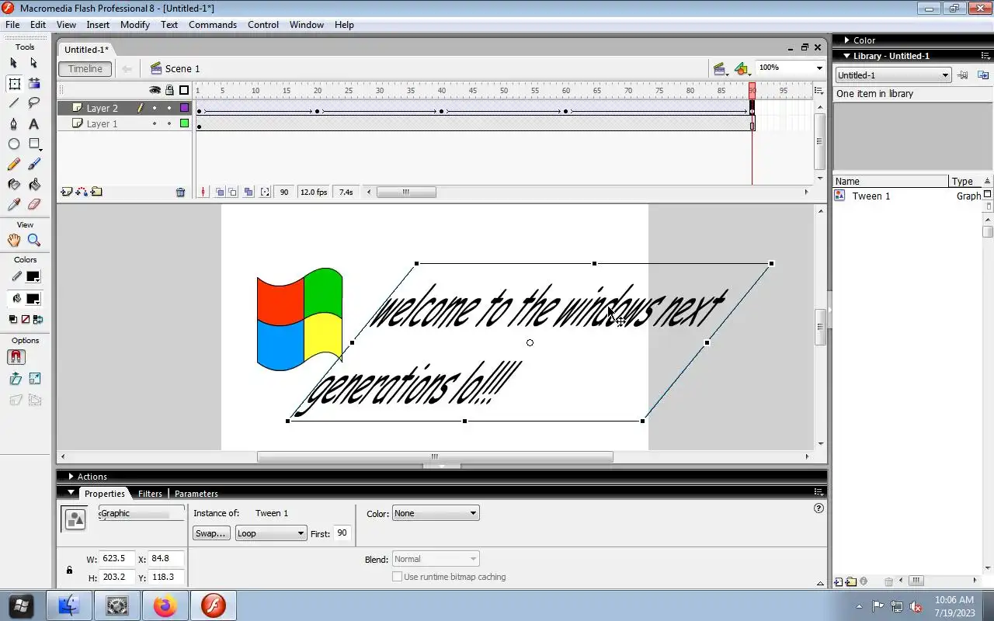
Task: Click the Delete Layer trash icon
Action: tap(180, 192)
